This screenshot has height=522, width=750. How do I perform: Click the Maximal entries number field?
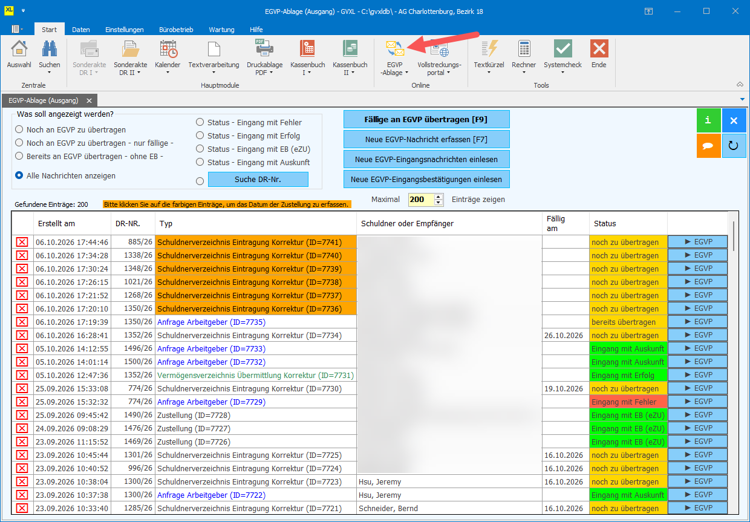pos(421,200)
